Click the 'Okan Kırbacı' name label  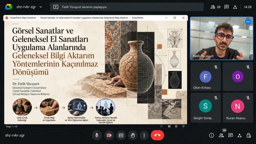[202, 88]
